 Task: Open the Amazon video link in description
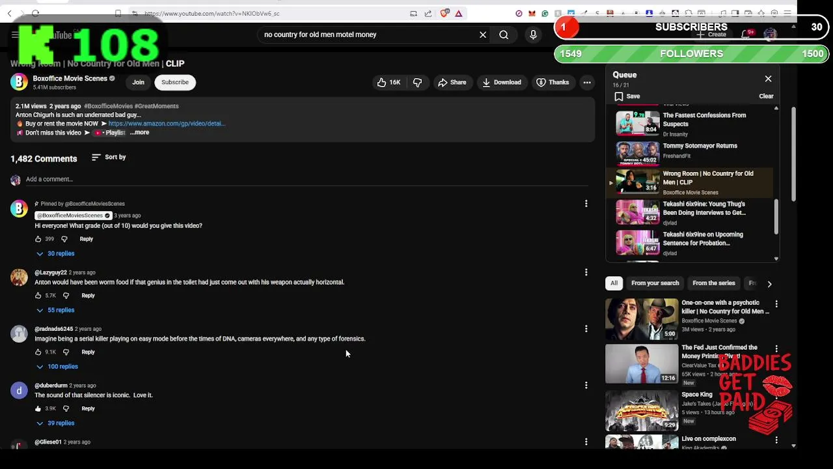[x=167, y=124]
